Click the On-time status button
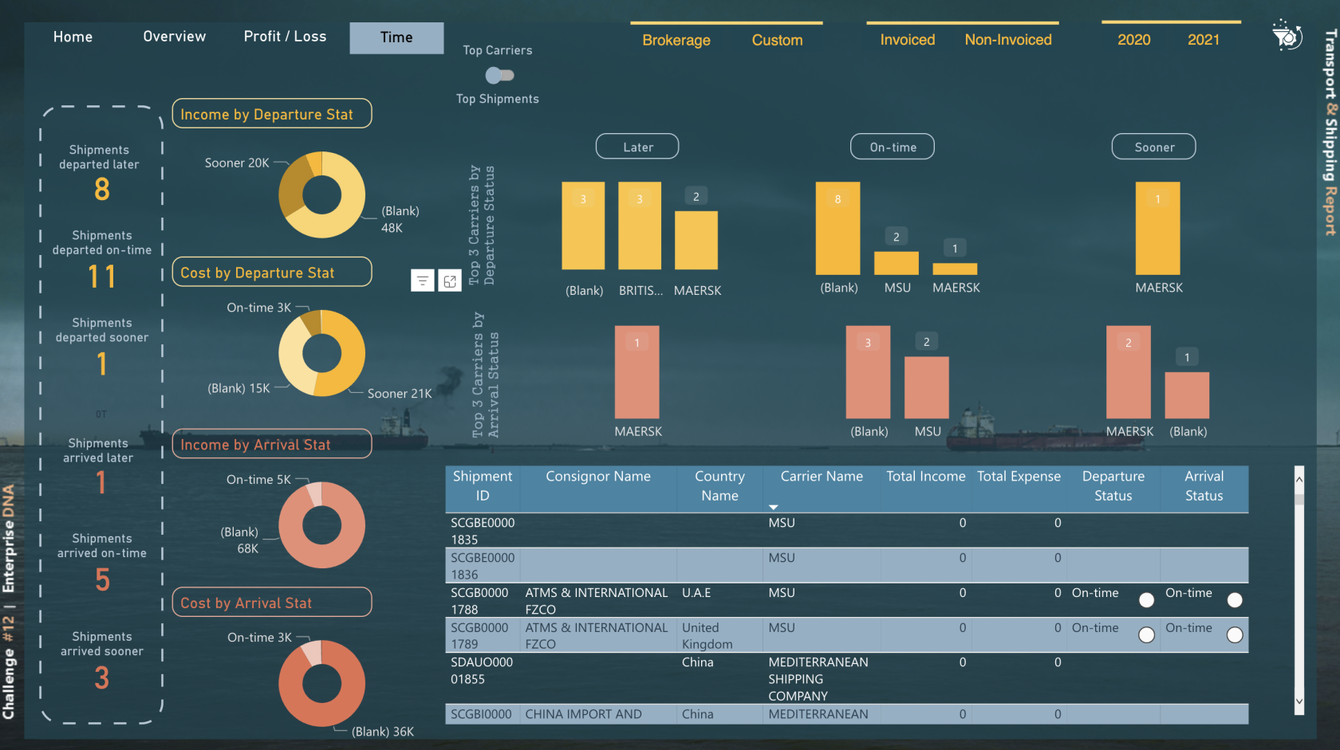 pos(893,147)
